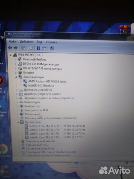Image resolution: width=134 pixels, height=179 pixels.
Task: Select AMD Radeon HD 7400M Series
Action: [x=47, y=82]
